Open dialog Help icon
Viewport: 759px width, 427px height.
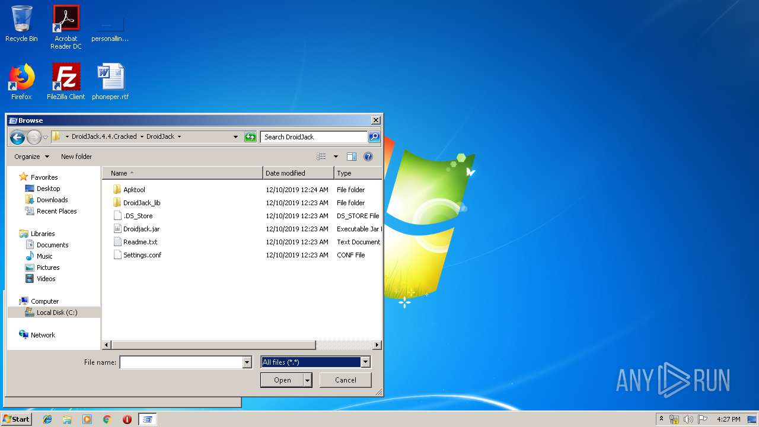tap(368, 157)
